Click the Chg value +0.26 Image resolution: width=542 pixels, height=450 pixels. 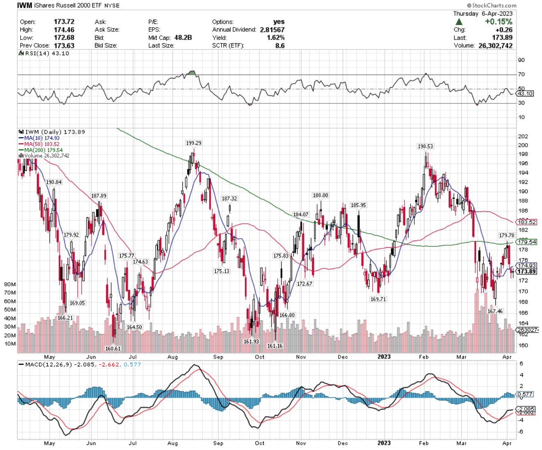pos(504,29)
